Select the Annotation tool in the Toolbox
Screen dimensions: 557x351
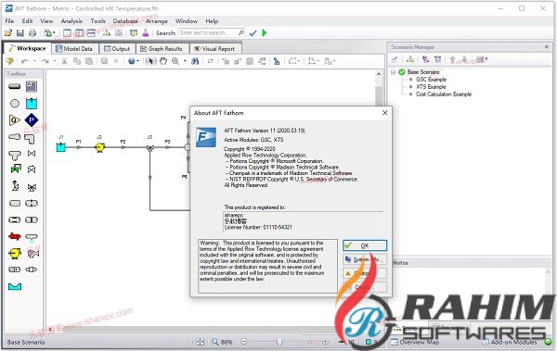(32, 86)
